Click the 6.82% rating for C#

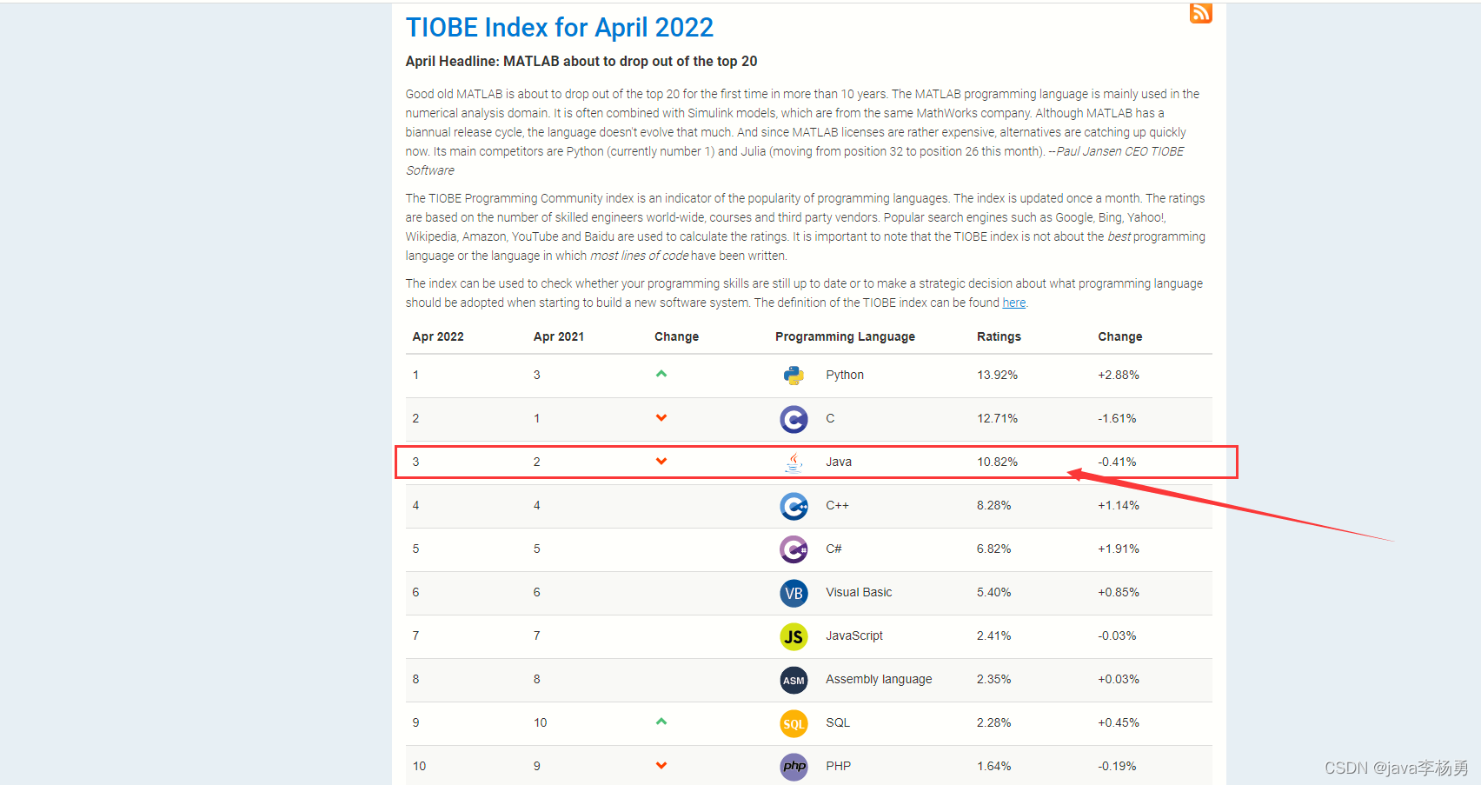[993, 549]
